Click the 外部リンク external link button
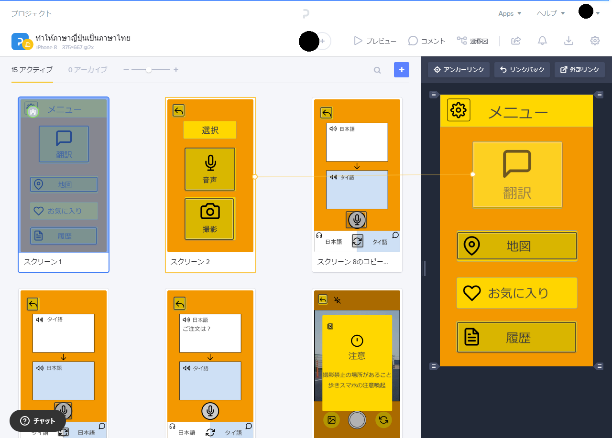Image resolution: width=612 pixels, height=438 pixels. click(x=579, y=70)
